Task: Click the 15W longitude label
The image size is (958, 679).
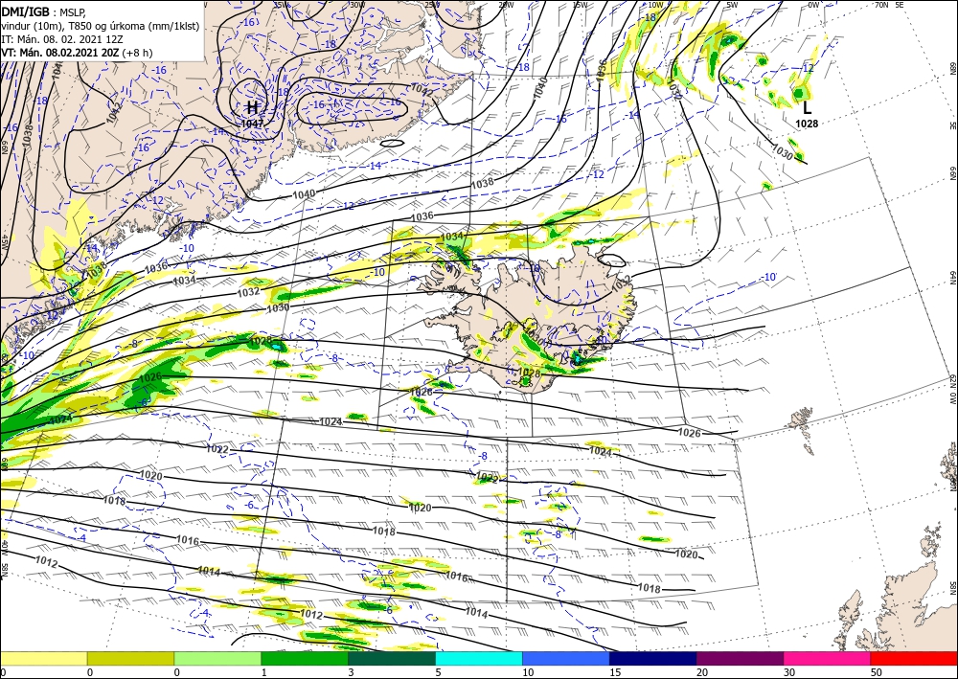Action: (580, 5)
